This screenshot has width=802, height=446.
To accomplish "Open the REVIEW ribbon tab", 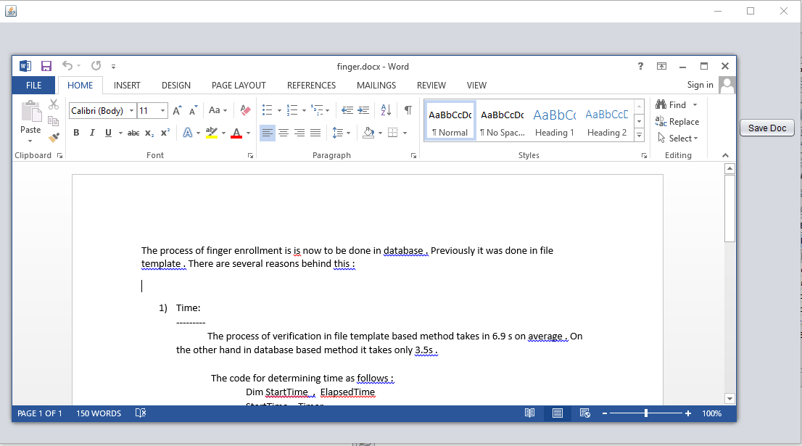I will tap(431, 85).
